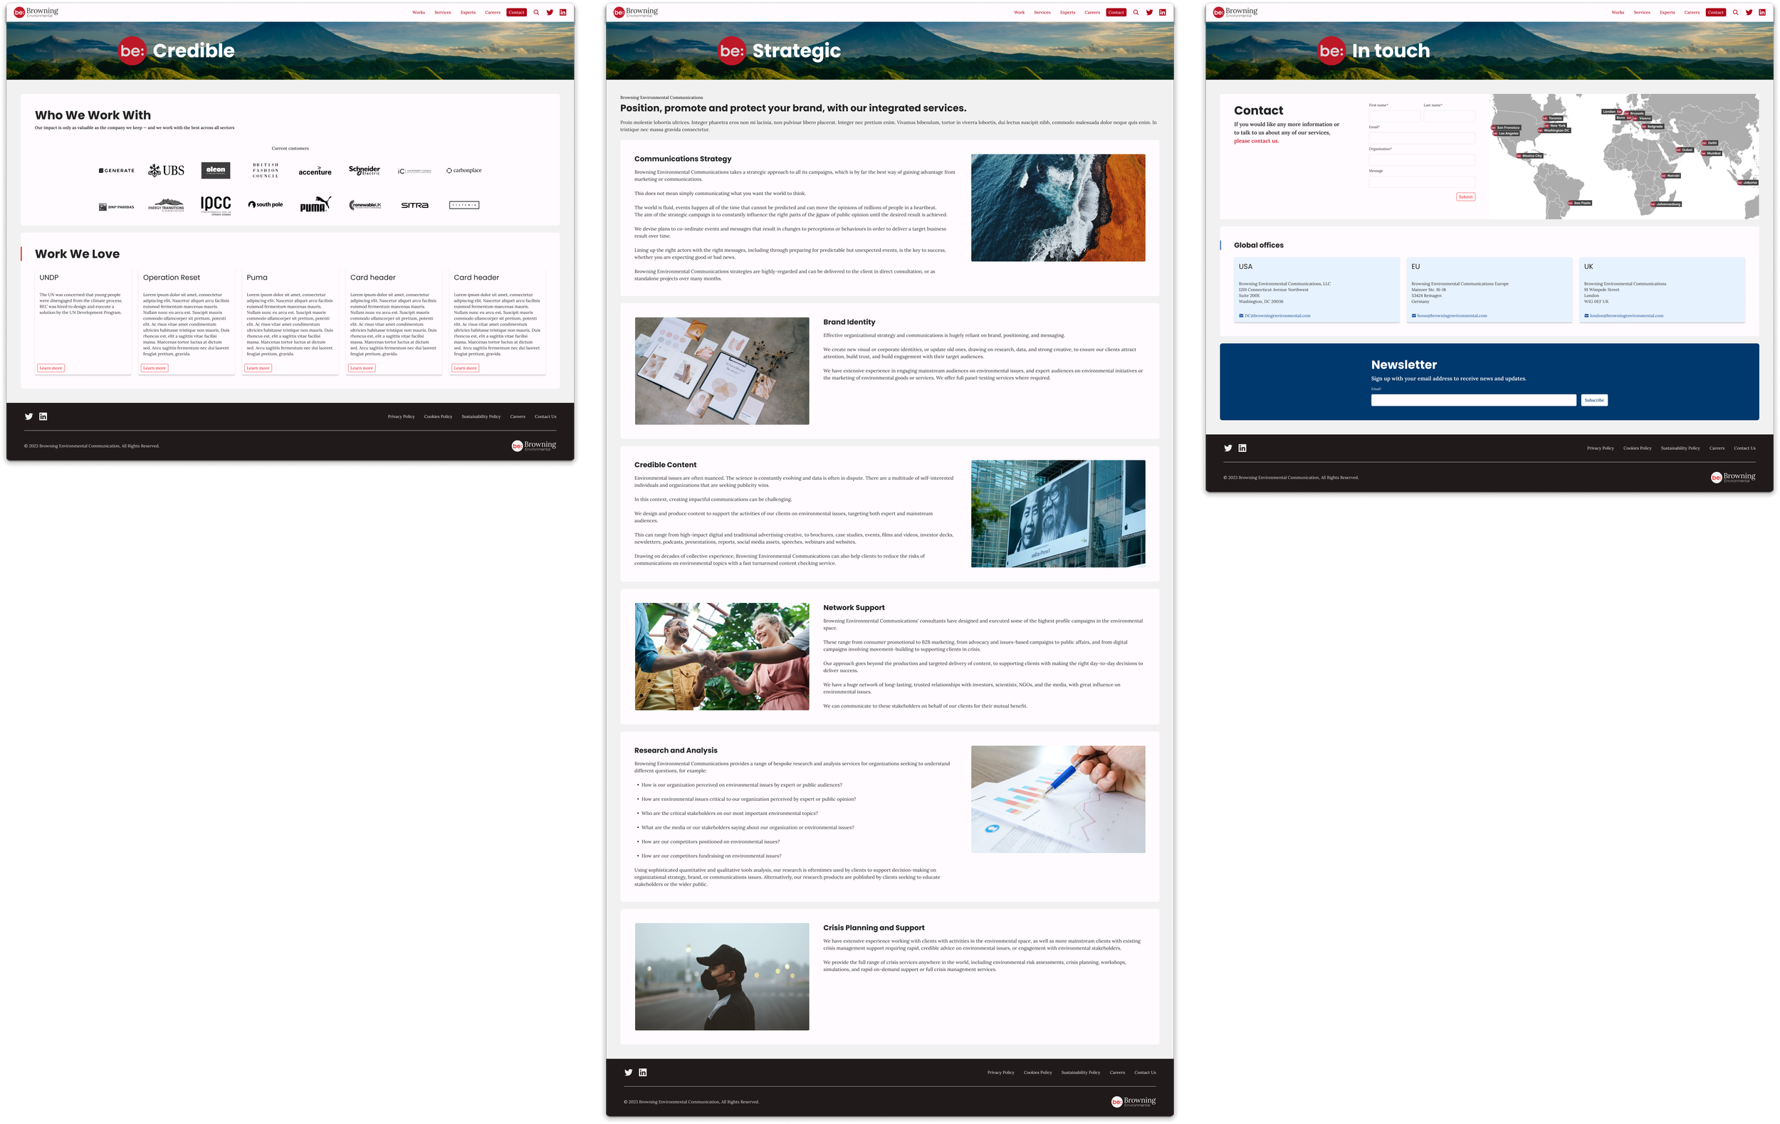1780x1124 pixels.
Task: Click Learn more on the UNDP card
Action: [x=51, y=368]
